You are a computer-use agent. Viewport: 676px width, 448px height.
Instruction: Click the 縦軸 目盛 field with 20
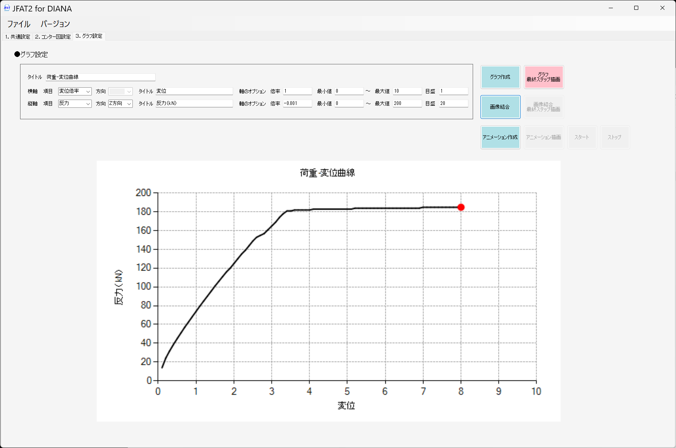[x=453, y=104]
